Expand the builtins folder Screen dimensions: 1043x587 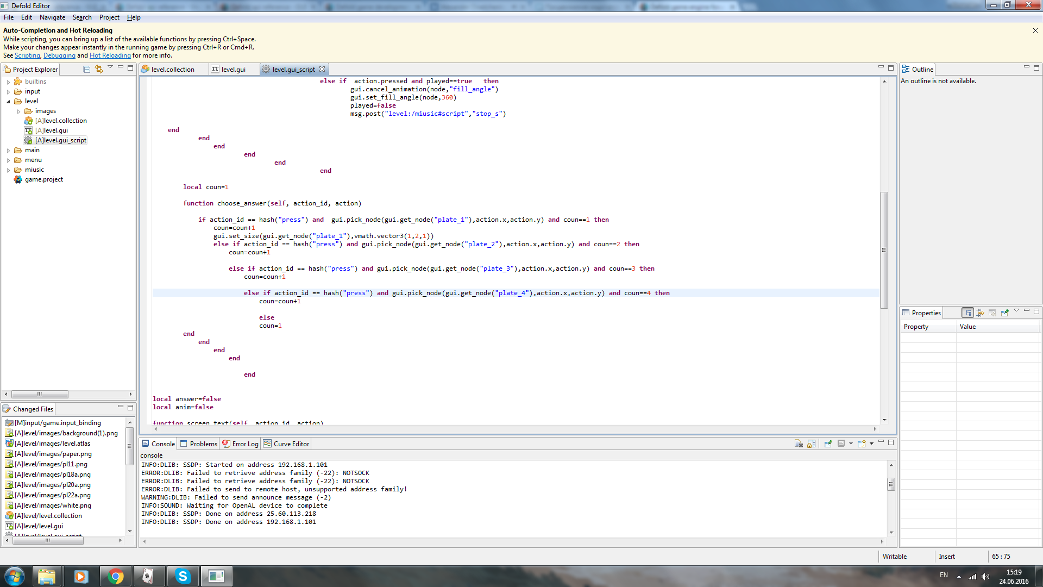pyautogui.click(x=9, y=82)
